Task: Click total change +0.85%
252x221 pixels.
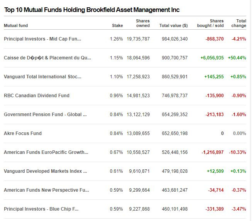Action: [x=238, y=77]
